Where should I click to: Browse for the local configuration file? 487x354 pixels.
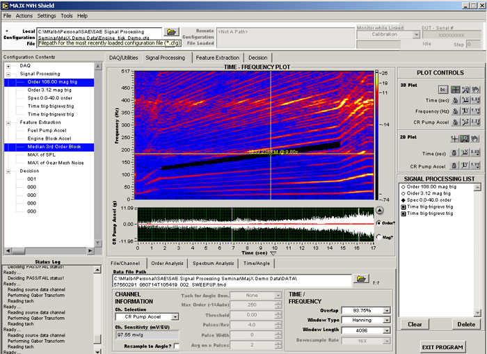click(171, 32)
